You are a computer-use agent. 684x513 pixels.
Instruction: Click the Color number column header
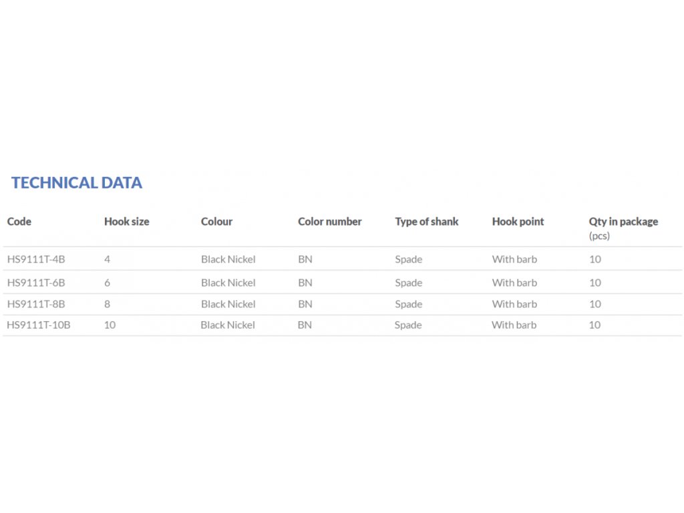(x=329, y=222)
